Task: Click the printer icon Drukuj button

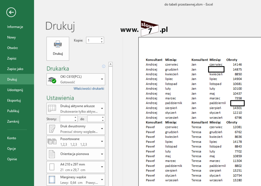Action: (x=58, y=49)
